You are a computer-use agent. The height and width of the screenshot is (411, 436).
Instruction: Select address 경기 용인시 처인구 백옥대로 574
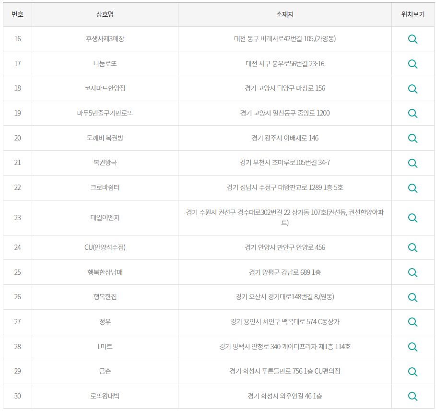coord(285,322)
